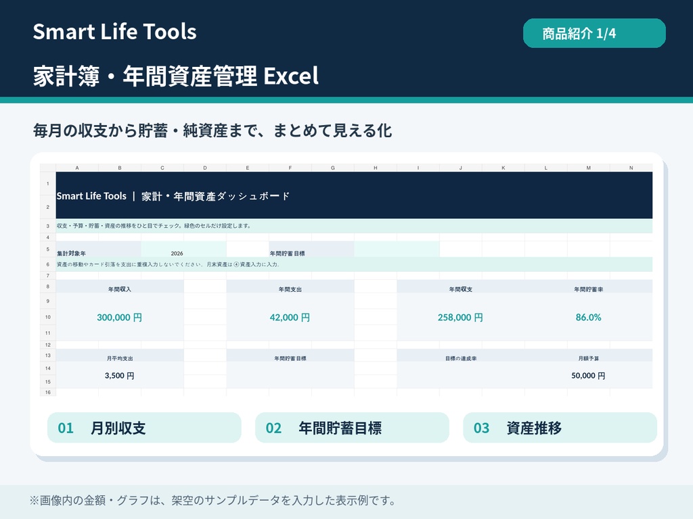Select row 16 header number
The height and width of the screenshot is (519, 693).
(x=48, y=392)
